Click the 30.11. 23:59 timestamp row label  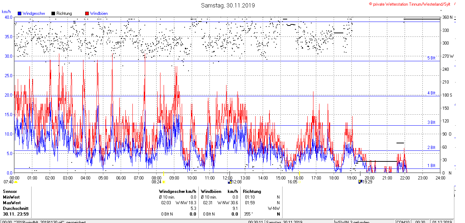pyautogui.click(x=16, y=214)
